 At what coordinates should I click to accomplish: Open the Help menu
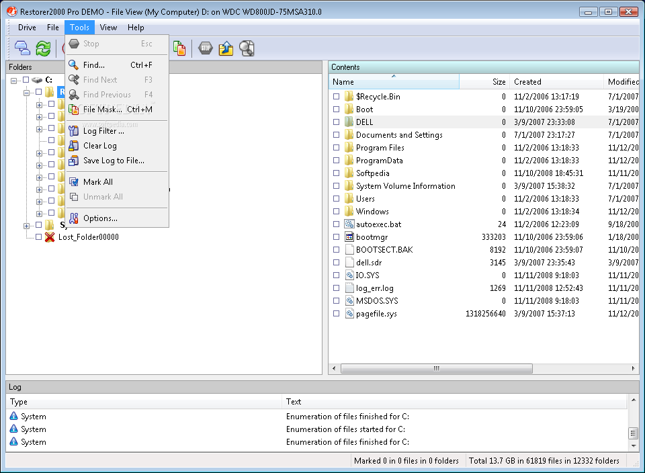(136, 28)
